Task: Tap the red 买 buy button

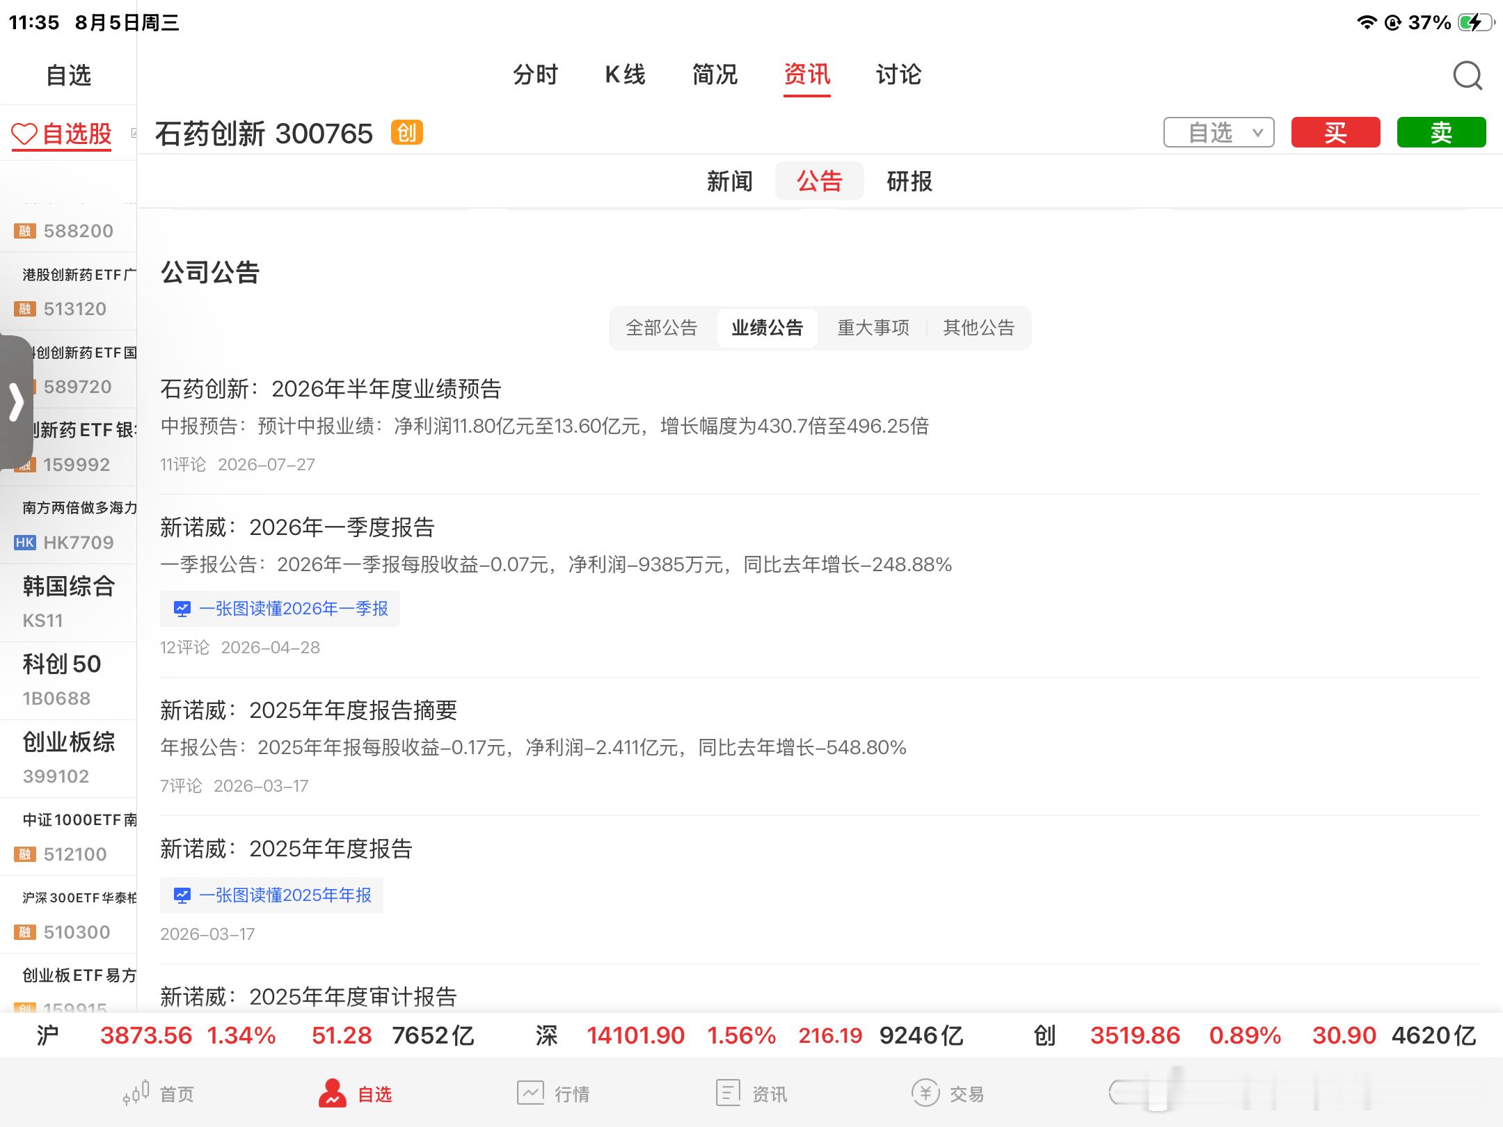Action: (x=1336, y=132)
